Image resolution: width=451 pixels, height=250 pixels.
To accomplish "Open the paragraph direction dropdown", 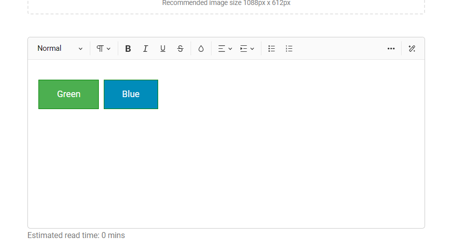I will 104,48.
